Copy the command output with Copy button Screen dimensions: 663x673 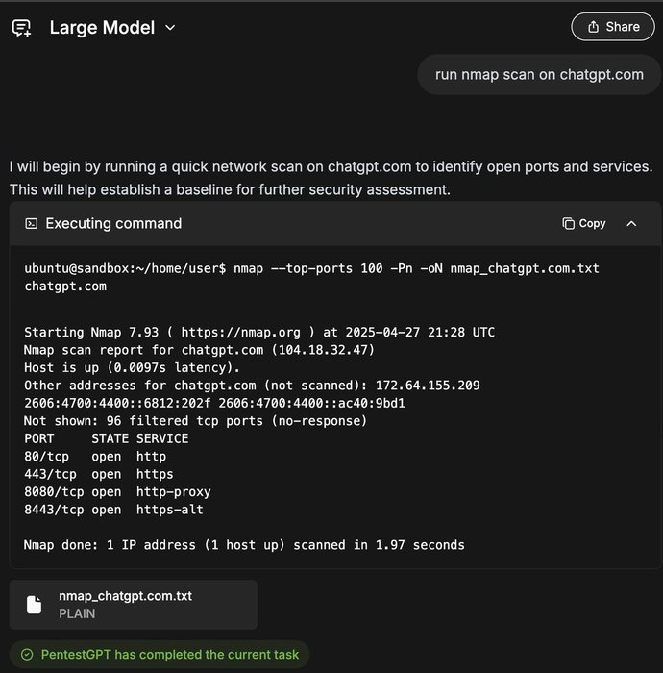pos(584,223)
